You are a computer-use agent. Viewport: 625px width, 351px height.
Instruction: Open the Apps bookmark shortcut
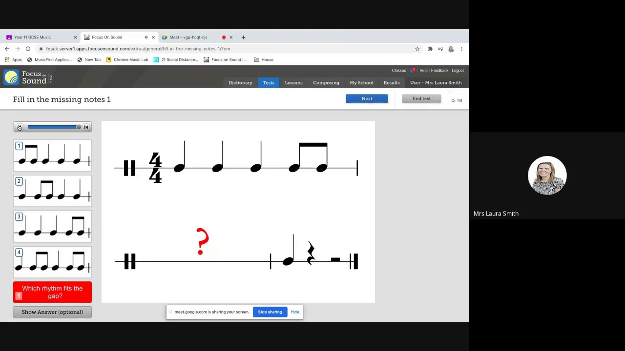tap(13, 59)
